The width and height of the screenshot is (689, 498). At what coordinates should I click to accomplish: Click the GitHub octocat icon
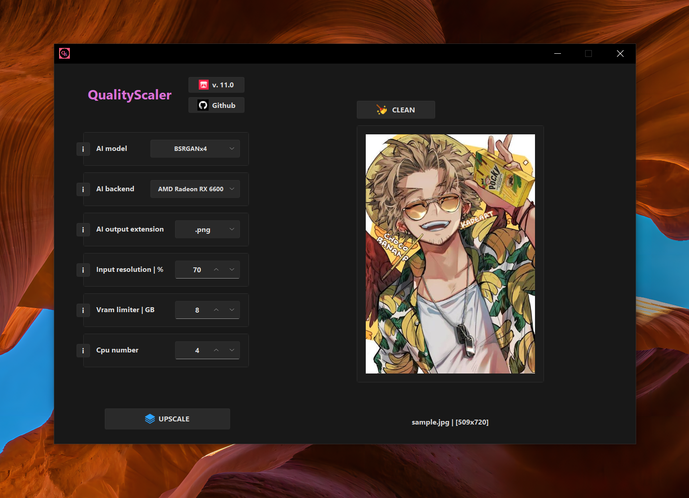tap(203, 105)
